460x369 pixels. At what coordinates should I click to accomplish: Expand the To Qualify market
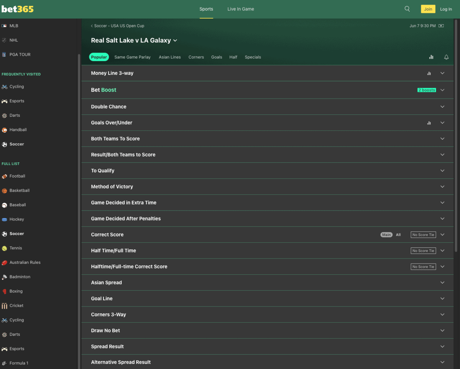[442, 171]
